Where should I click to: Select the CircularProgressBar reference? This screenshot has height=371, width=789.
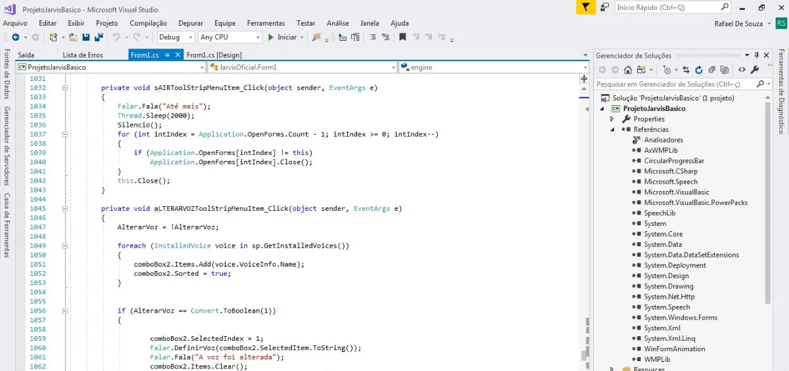click(674, 161)
